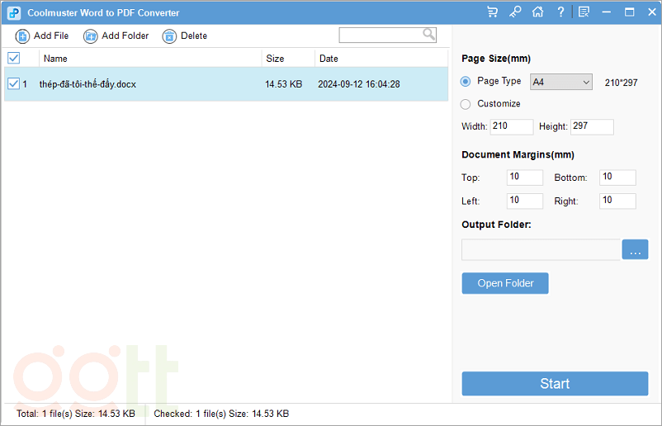Sort files by Name column header
Image resolution: width=662 pixels, height=426 pixels.
click(56, 59)
